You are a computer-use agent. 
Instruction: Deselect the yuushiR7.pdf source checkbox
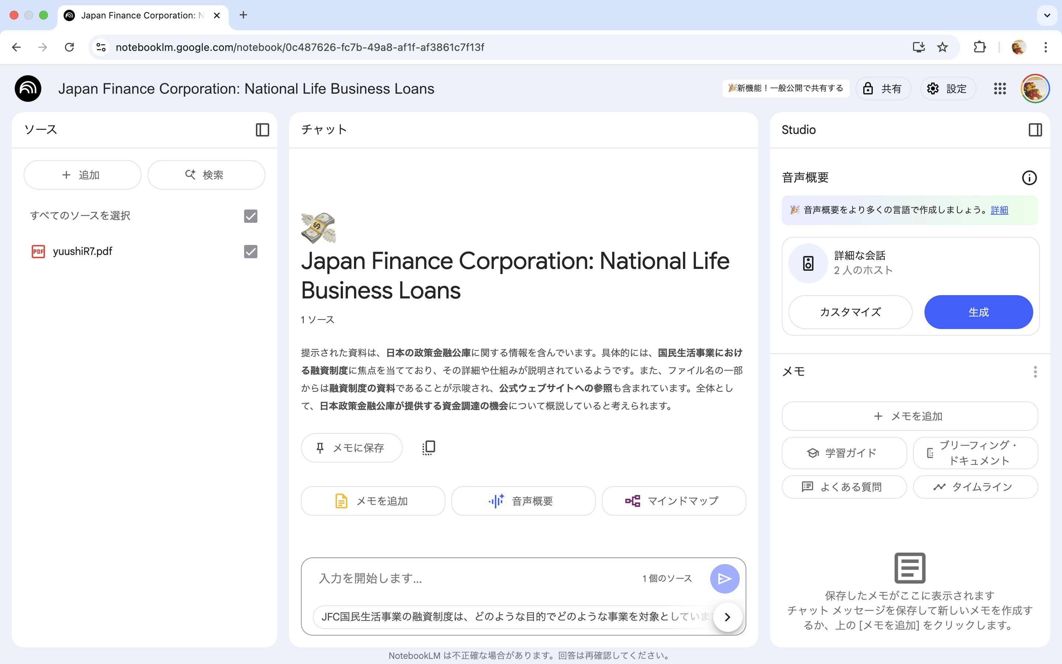pyautogui.click(x=251, y=251)
